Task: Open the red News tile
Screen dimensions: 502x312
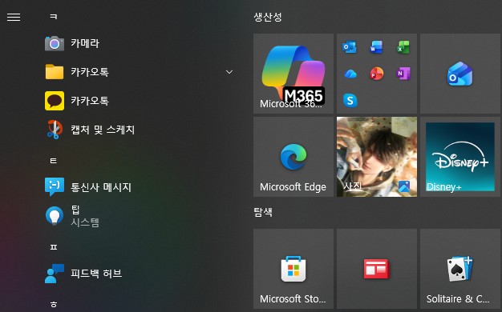Action: pyautogui.click(x=377, y=269)
